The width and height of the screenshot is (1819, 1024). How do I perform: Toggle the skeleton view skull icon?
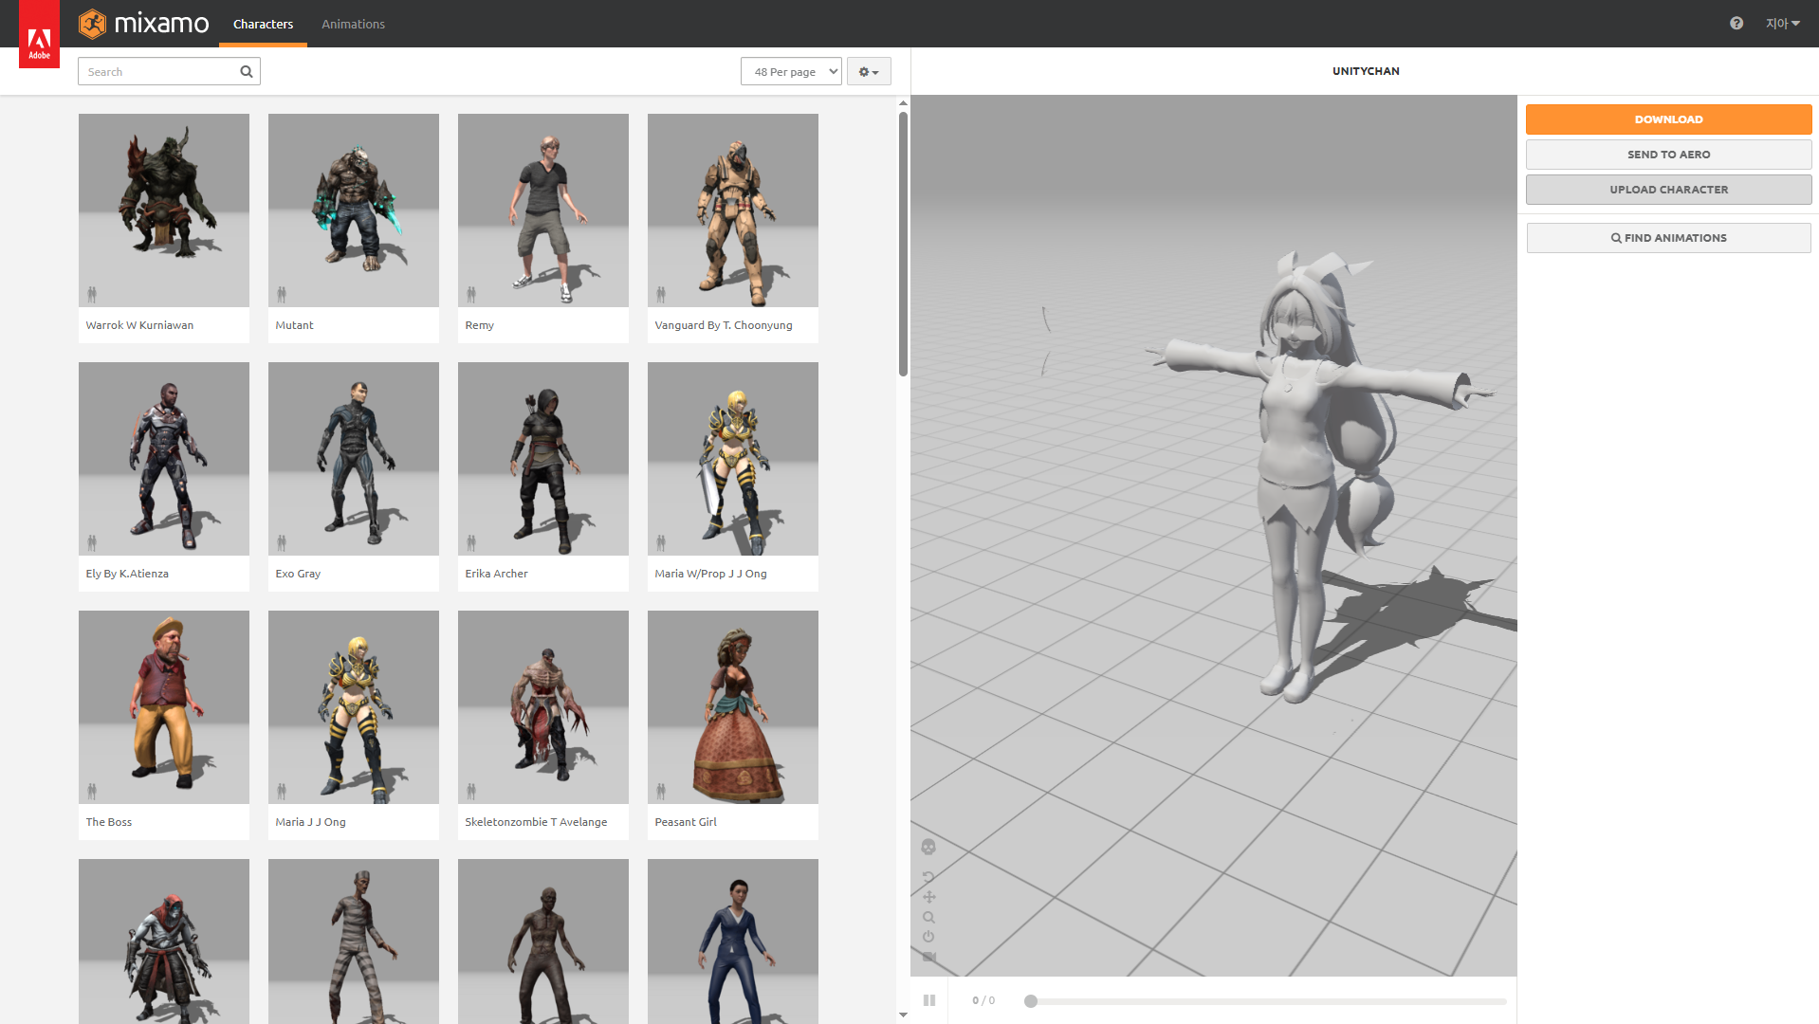[x=928, y=847]
